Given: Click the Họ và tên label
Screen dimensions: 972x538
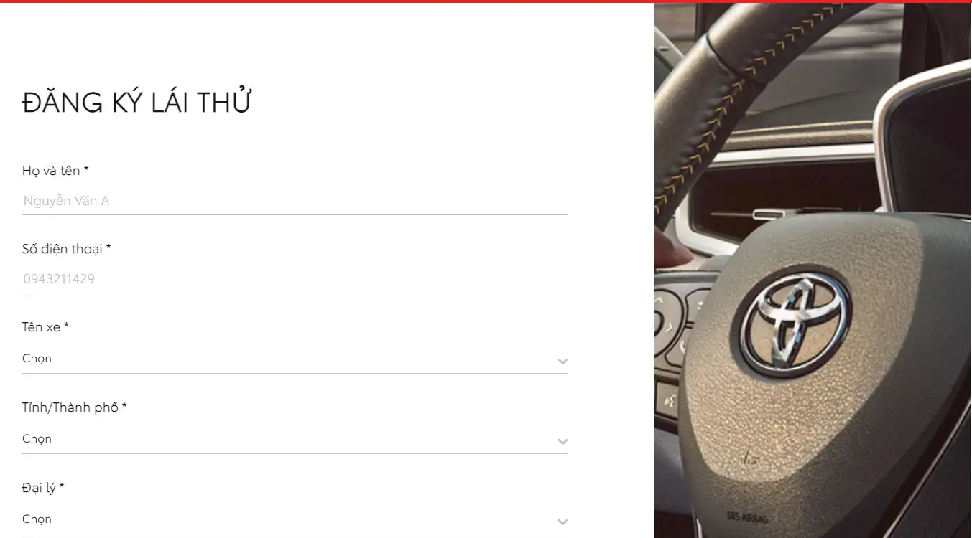Looking at the screenshot, I should [55, 171].
